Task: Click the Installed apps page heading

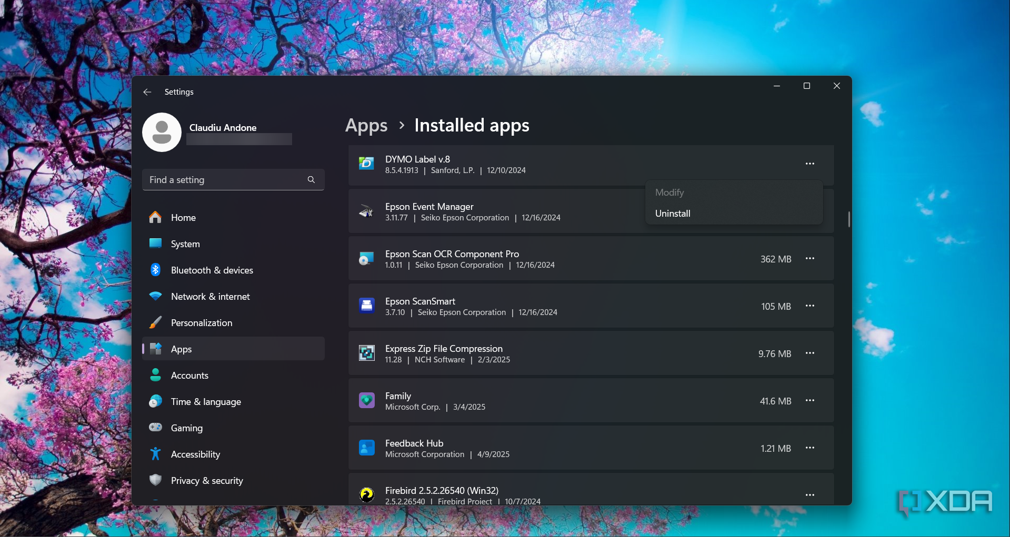Action: click(x=472, y=126)
